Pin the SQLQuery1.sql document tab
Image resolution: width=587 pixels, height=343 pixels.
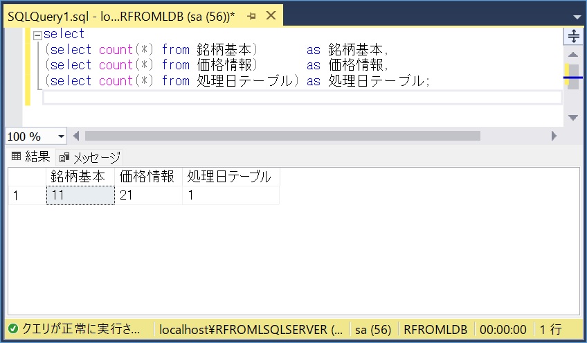click(251, 15)
